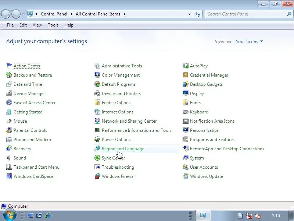Screen dimensions: 294x221
Task: Open the Fonts folder icon
Action: pos(186,102)
